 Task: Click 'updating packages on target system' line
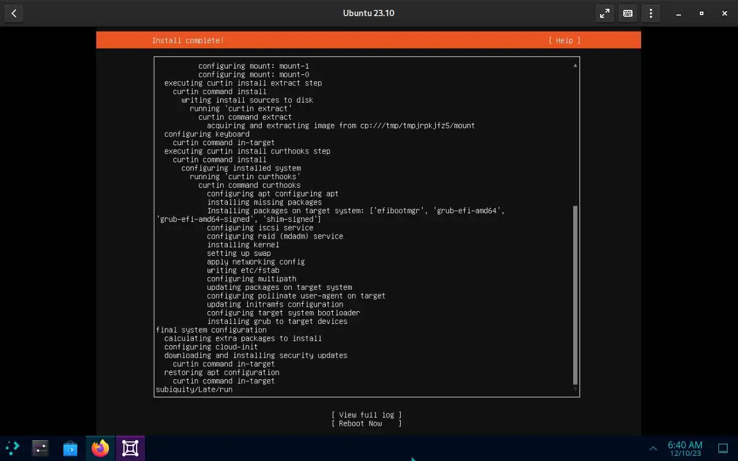coord(280,288)
